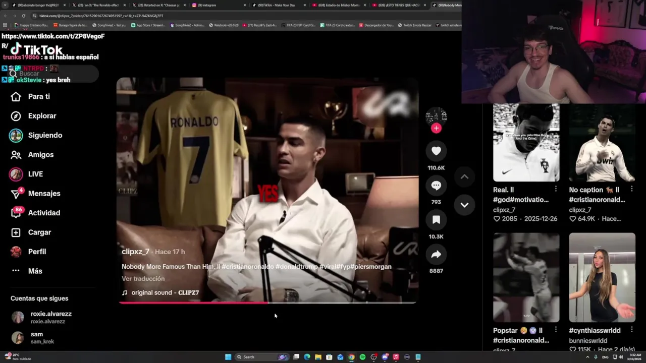646x363 pixels.
Task: Share the video via the arrow icon
Action: 436,255
